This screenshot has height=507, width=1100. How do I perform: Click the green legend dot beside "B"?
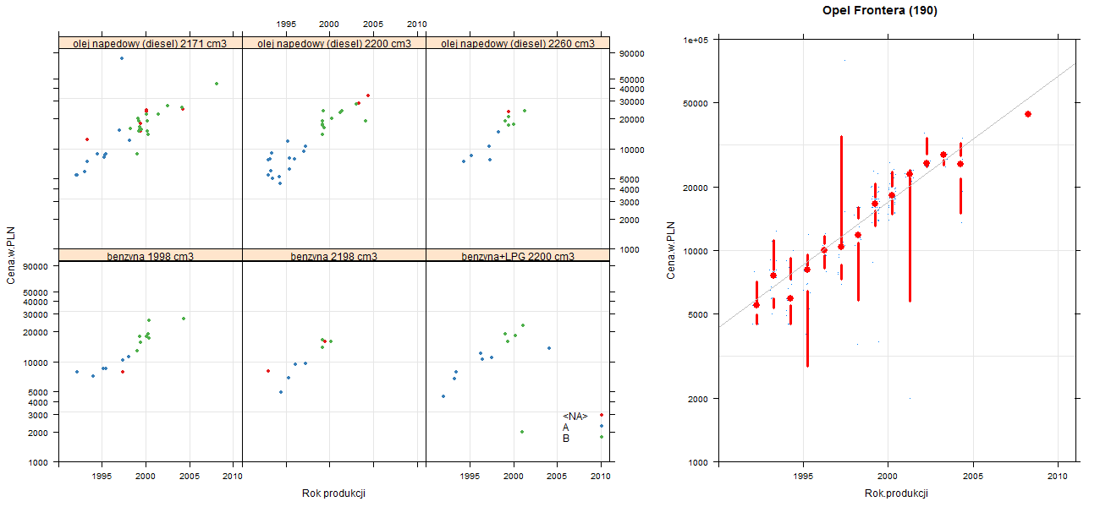(x=602, y=437)
